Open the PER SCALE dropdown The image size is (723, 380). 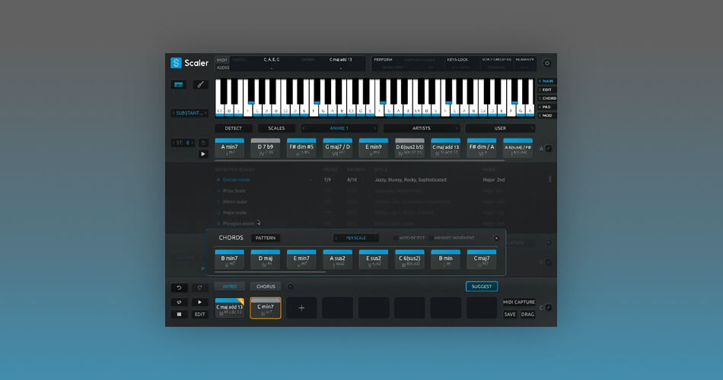click(x=356, y=238)
